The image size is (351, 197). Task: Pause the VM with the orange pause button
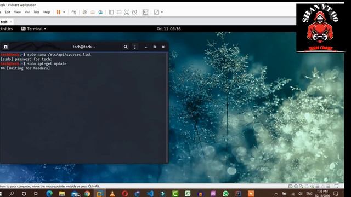59,12
